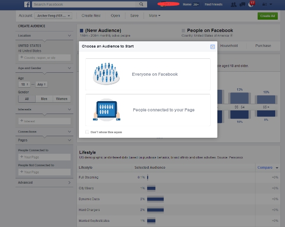Open the More dropdown menu
Screen dimensions: 285x227
(x=154, y=15)
